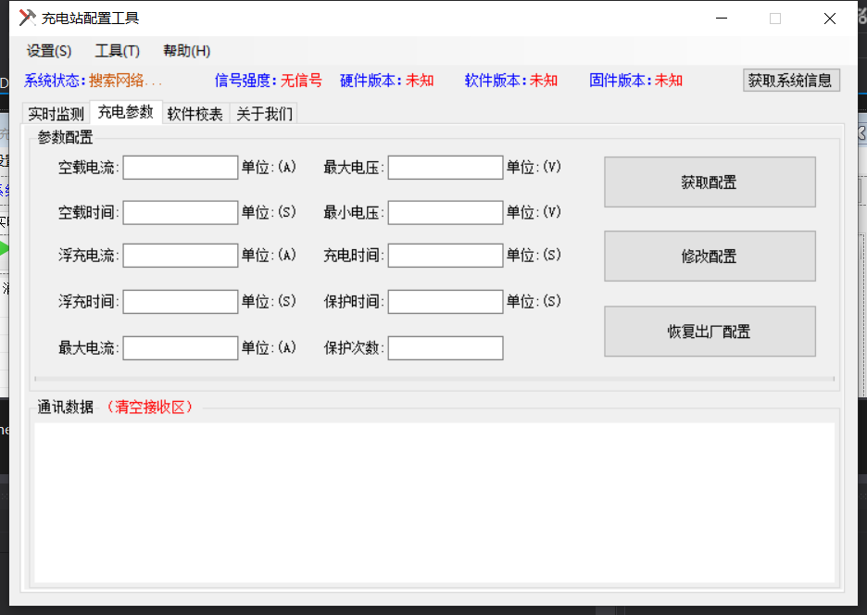
Task: Click the 修改配置 button
Action: (710, 257)
